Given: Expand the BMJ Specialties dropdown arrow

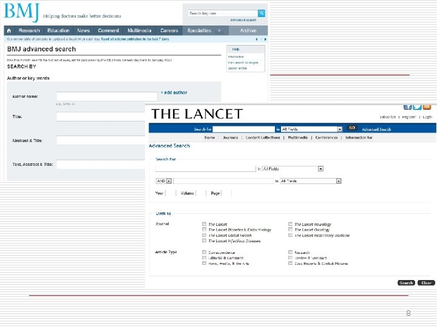Looking at the screenshot, I should (x=219, y=31).
